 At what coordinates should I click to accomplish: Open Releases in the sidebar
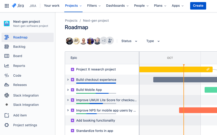coord(20,85)
